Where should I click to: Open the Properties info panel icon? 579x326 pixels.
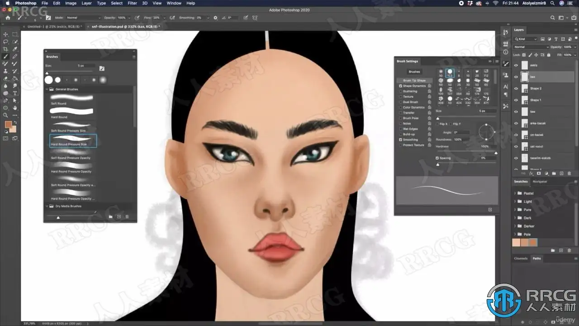[x=506, y=52]
